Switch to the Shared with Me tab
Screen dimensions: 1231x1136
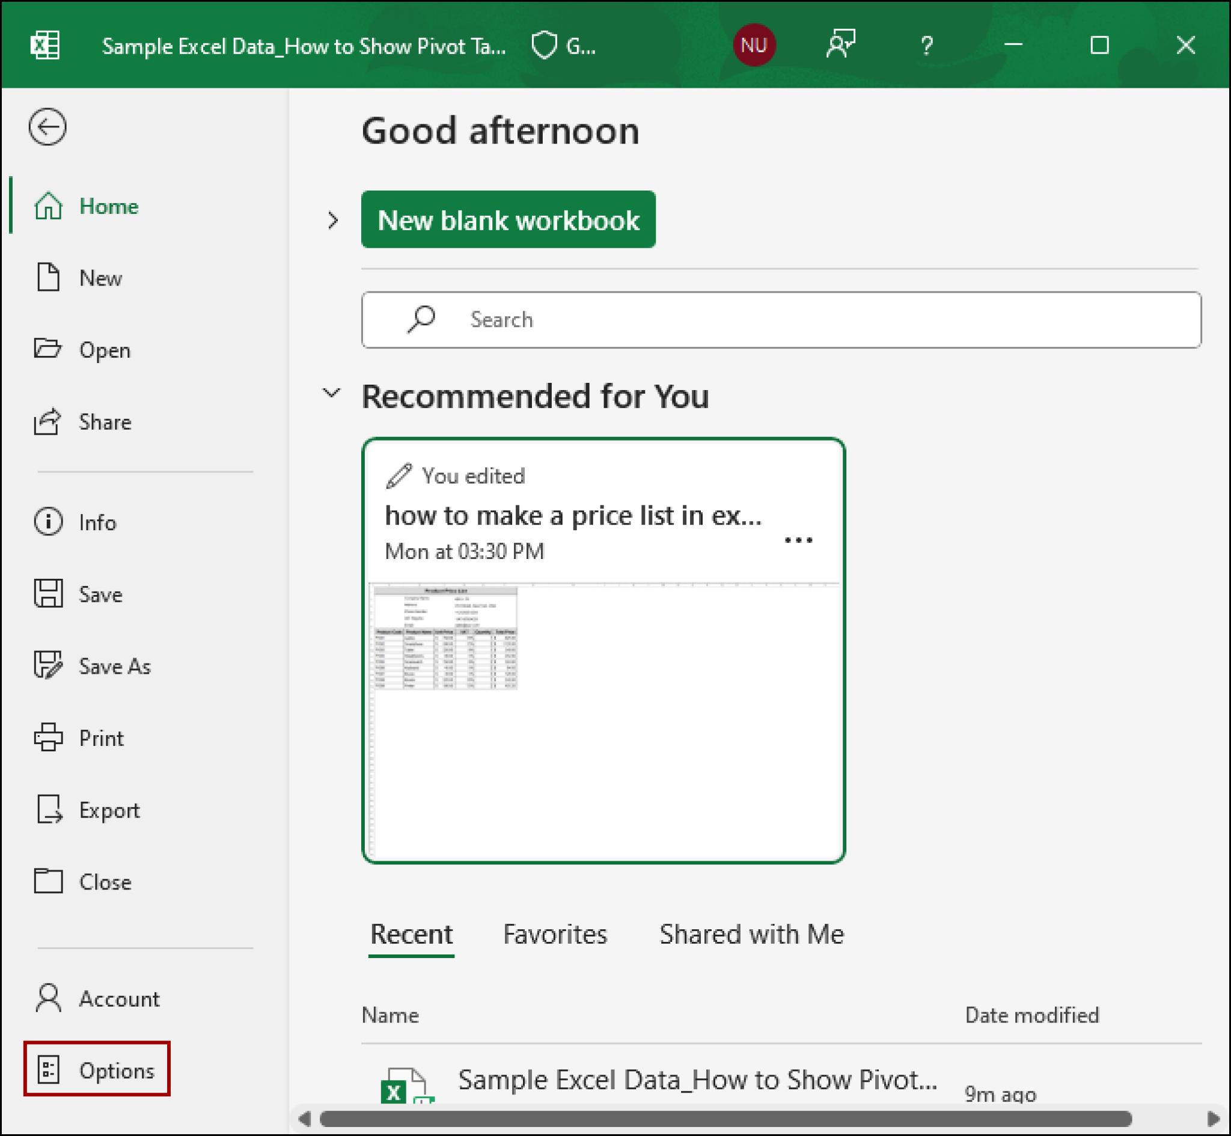[x=751, y=934]
